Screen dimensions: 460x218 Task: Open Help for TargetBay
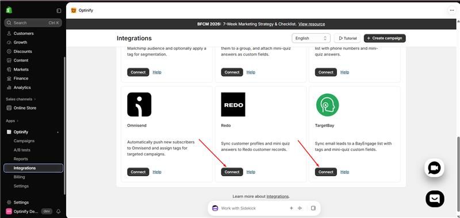(344, 172)
